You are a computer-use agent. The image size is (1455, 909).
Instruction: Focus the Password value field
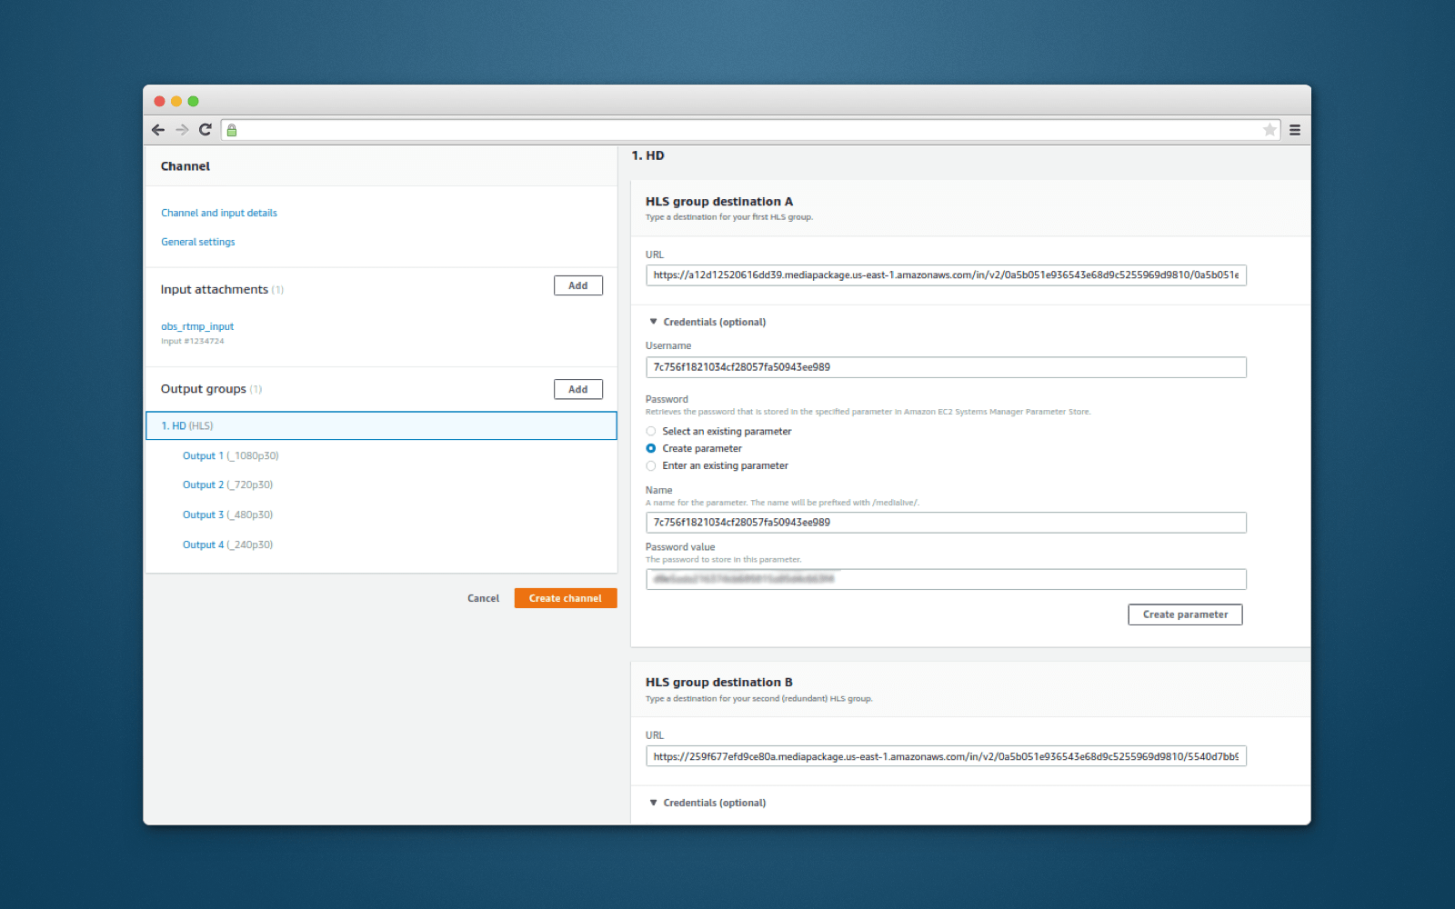[946, 579]
